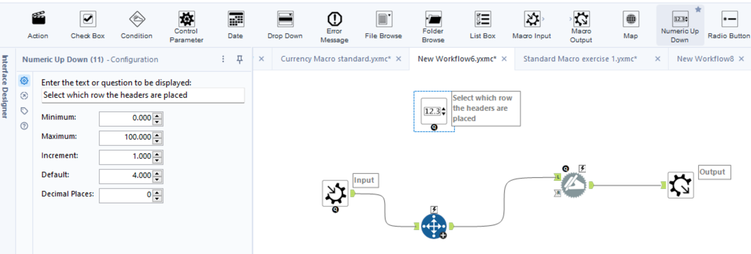
Task: Select Numeric Up Down tool on canvas
Action: pos(433,111)
